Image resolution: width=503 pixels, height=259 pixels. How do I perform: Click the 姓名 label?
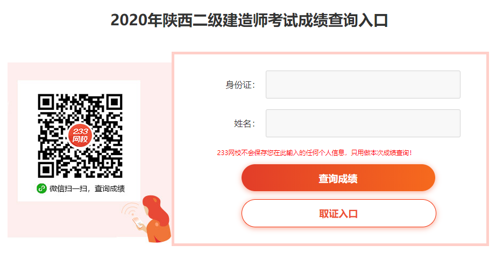pos(244,123)
